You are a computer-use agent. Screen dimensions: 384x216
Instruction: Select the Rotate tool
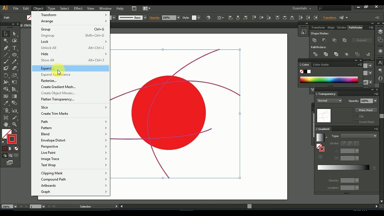click(x=6, y=76)
